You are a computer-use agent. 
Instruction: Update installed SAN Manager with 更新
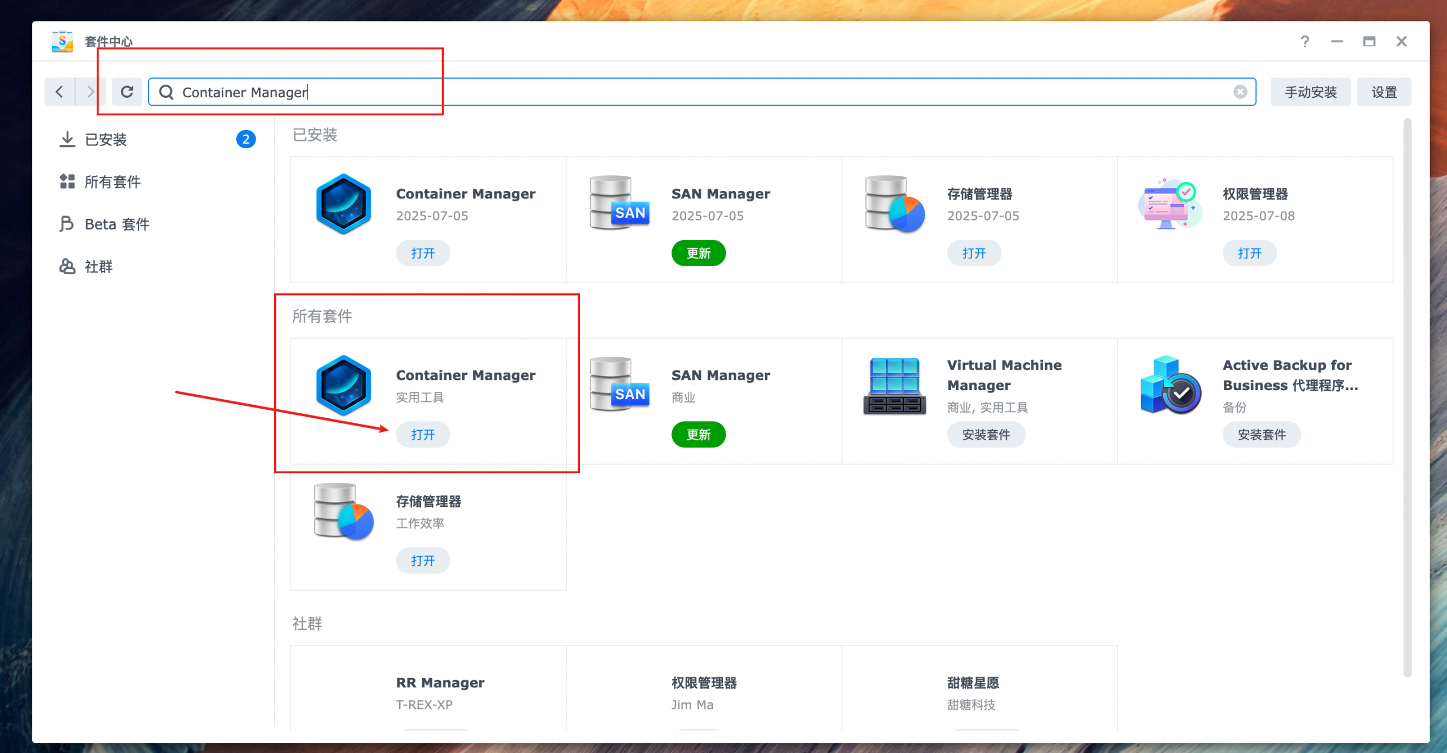pos(699,253)
